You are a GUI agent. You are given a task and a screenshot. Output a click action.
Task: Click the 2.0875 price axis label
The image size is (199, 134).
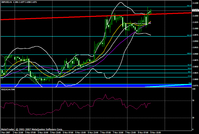point(195,60)
